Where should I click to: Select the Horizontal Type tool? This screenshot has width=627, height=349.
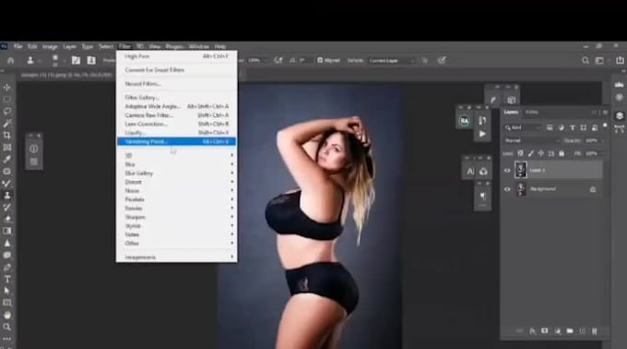[x=6, y=279]
